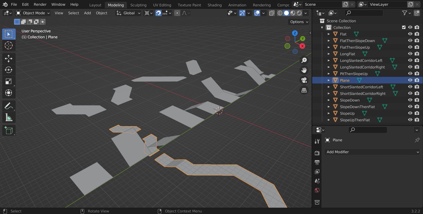Expand the PitThenSlopeUp tree item
The height and width of the screenshot is (214, 423).
(329, 74)
